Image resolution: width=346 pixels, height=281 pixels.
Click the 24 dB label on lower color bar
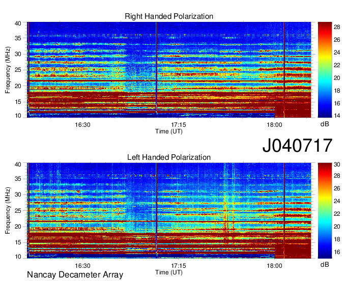point(337,201)
